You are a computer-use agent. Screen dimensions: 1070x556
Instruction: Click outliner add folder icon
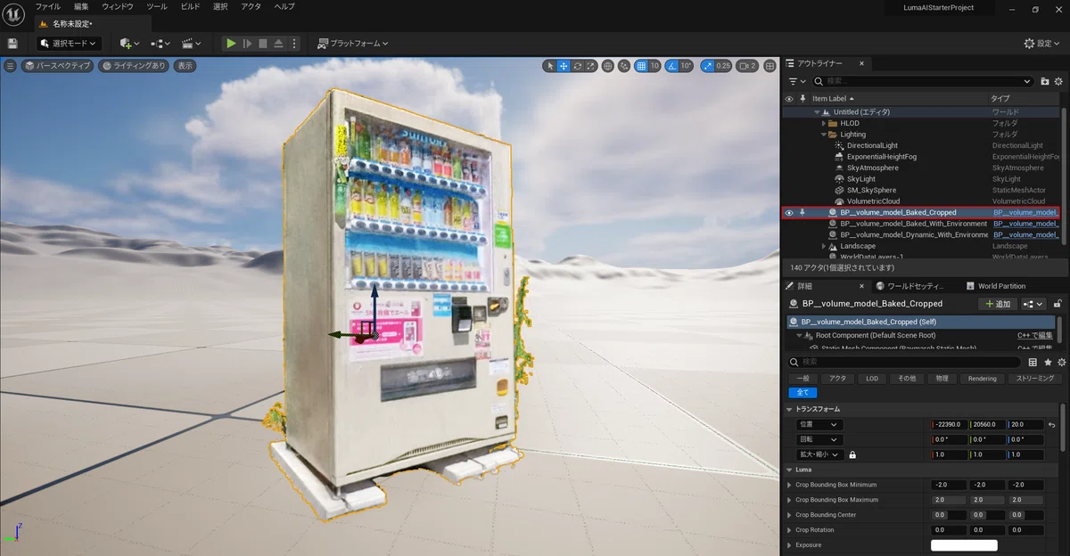click(1045, 81)
